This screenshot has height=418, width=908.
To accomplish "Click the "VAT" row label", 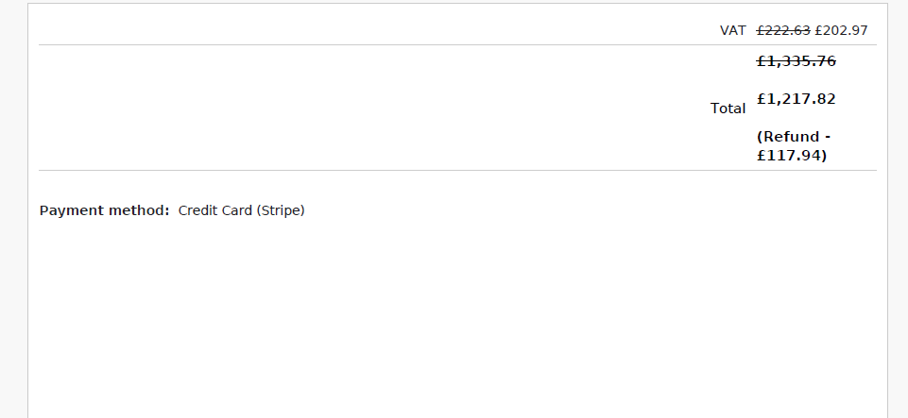I will point(732,30).
